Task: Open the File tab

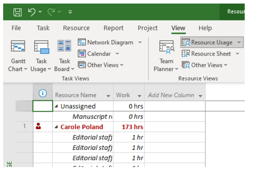Action: (x=16, y=28)
